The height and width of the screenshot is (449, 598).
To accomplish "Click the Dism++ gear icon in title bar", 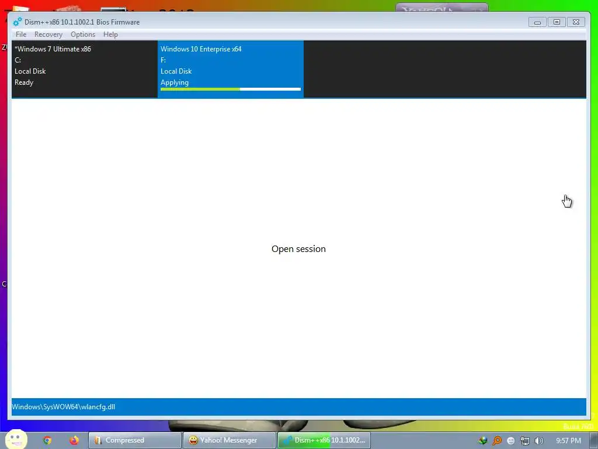I will pos(18,22).
